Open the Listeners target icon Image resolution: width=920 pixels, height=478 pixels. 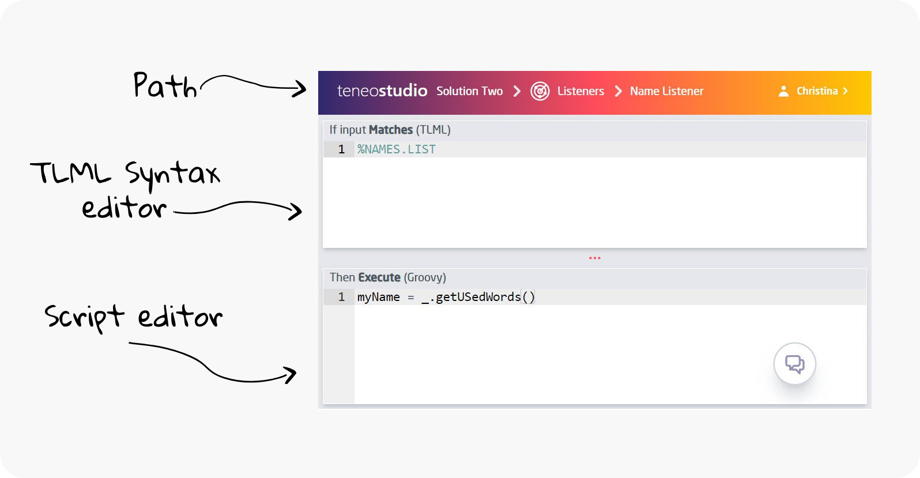pyautogui.click(x=540, y=91)
